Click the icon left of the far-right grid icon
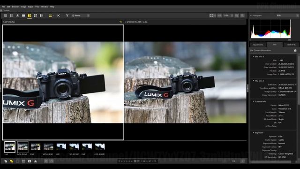 pos(237,15)
